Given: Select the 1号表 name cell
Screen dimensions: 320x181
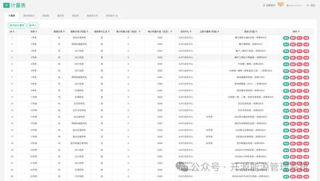Looking at the screenshot, I should click(34, 37).
